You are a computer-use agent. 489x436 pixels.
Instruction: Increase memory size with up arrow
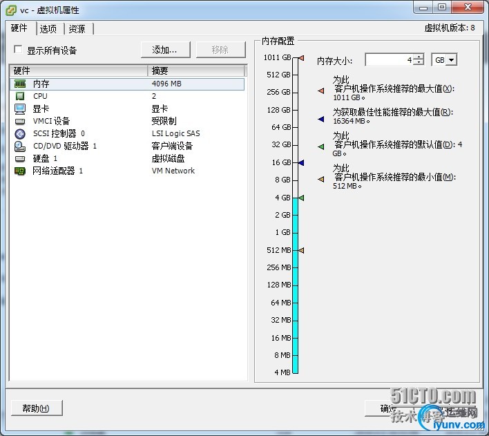(420, 57)
